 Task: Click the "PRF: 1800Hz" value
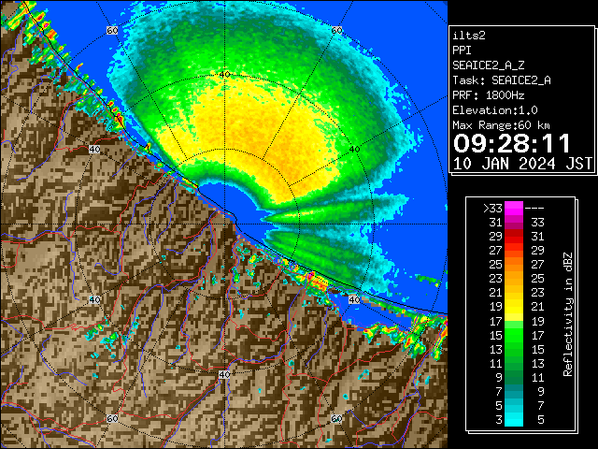click(488, 95)
